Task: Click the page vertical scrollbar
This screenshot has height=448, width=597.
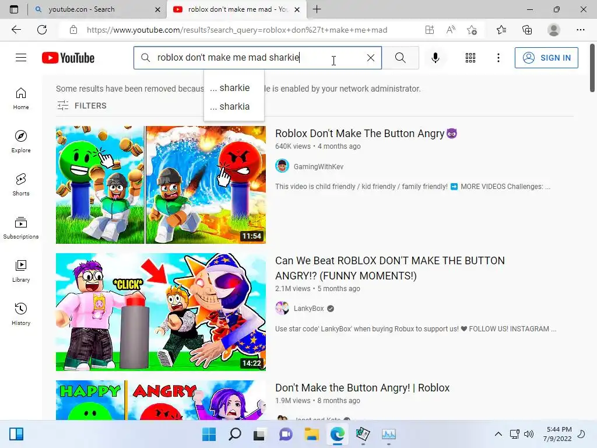Action: [592, 69]
